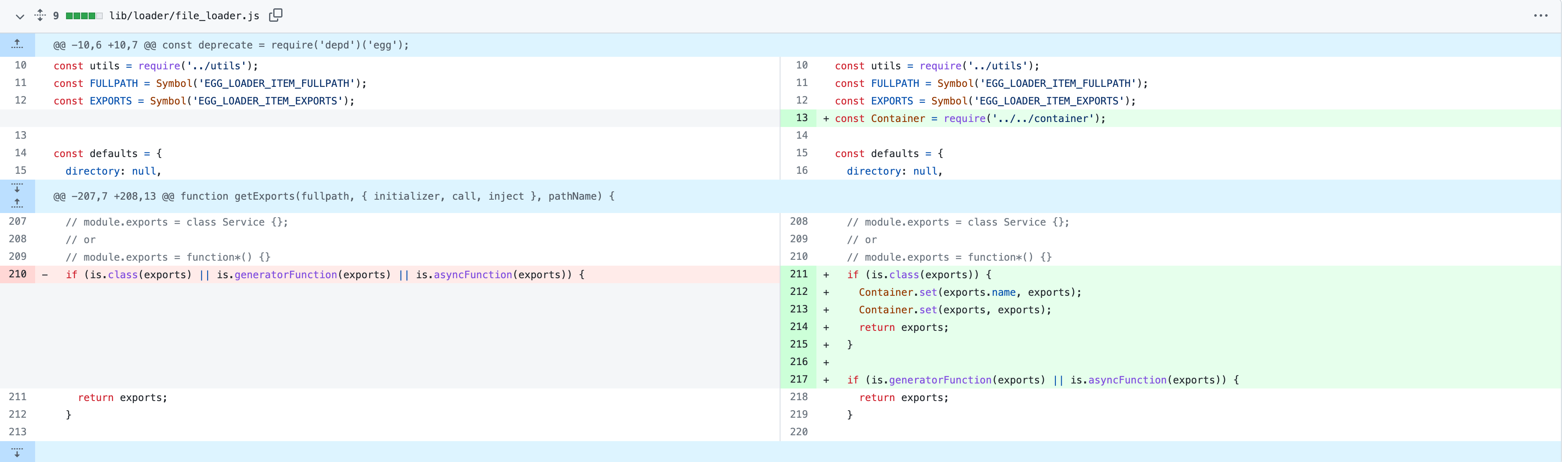Screen dimensions: 1566x462
Task: Collapse the file_loader.js diff
Action: tap(20, 16)
